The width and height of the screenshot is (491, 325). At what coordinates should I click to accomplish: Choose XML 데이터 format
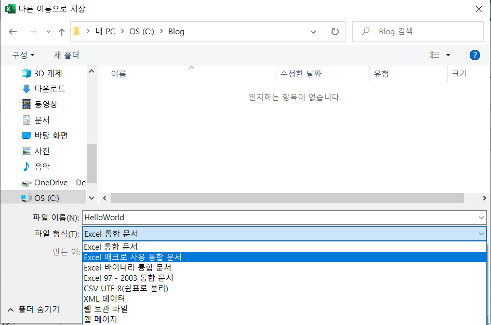click(284, 299)
